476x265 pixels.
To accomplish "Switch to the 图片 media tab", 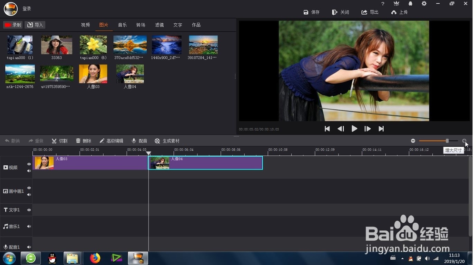I will 103,25.
